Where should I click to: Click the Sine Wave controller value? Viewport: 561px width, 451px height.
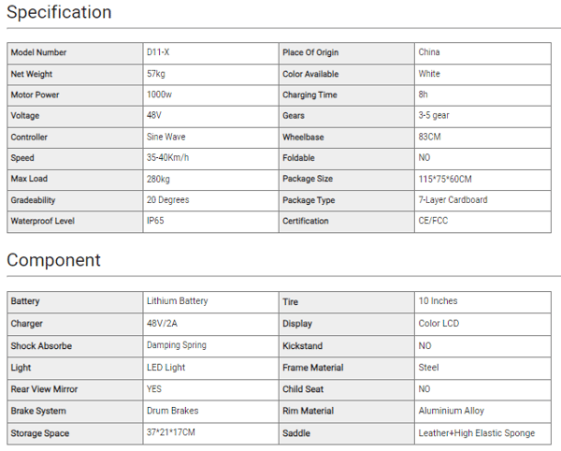[166, 137]
